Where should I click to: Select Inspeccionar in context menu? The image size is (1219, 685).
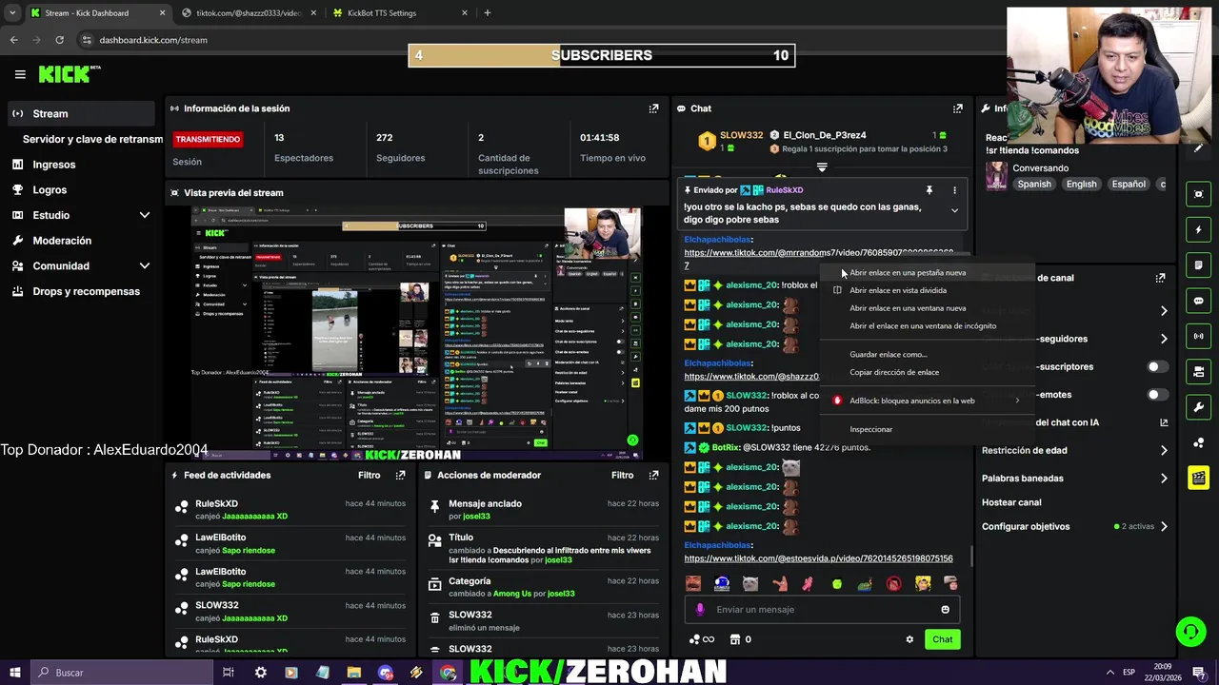click(x=929, y=429)
